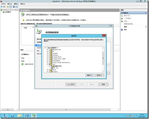This screenshot has height=119, width=149.
Task: Click the toolbar Back arrow
Action: [2, 7]
